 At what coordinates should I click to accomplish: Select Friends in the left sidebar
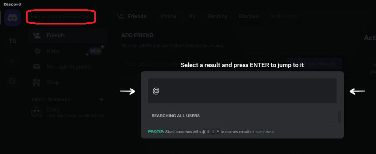55,36
